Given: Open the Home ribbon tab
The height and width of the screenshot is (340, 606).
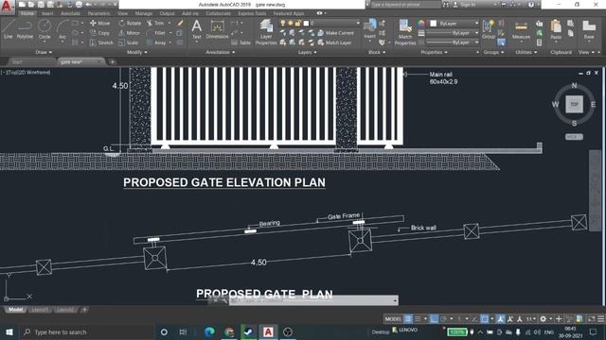Looking at the screenshot, I should (27, 13).
